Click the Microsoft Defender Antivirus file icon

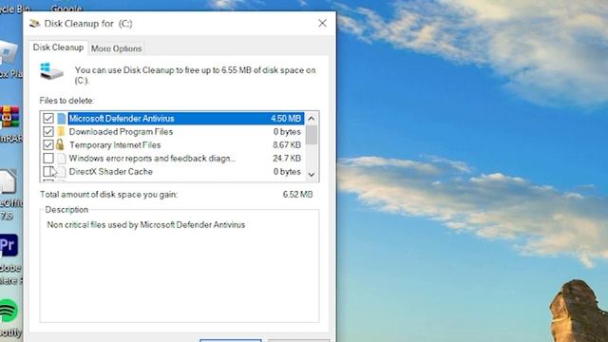coord(61,118)
